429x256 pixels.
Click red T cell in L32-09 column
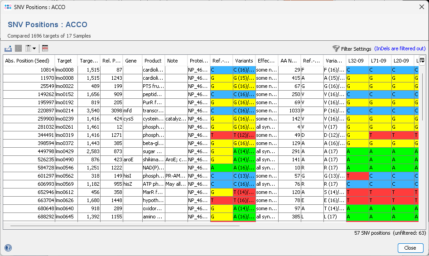[x=357, y=176]
